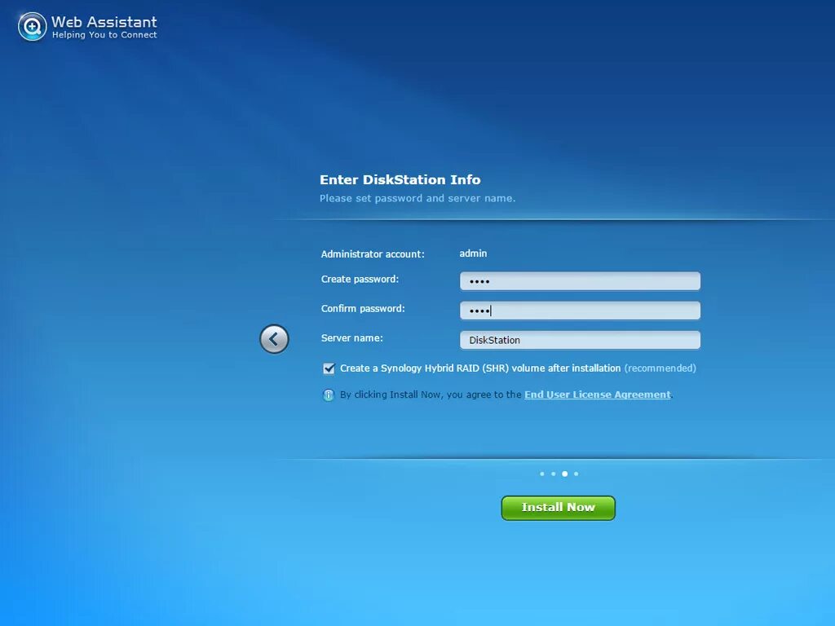The image size is (835, 626).
Task: Click the 'Confirm password:' label
Action: tap(363, 308)
